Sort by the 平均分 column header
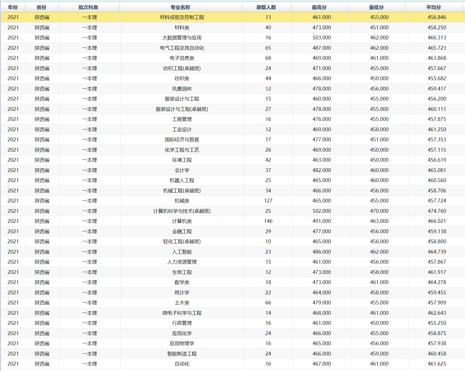Screen dimensions: 465x371 434,7
